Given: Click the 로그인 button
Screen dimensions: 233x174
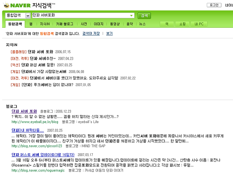Looking at the screenshot, I should pos(214,5).
